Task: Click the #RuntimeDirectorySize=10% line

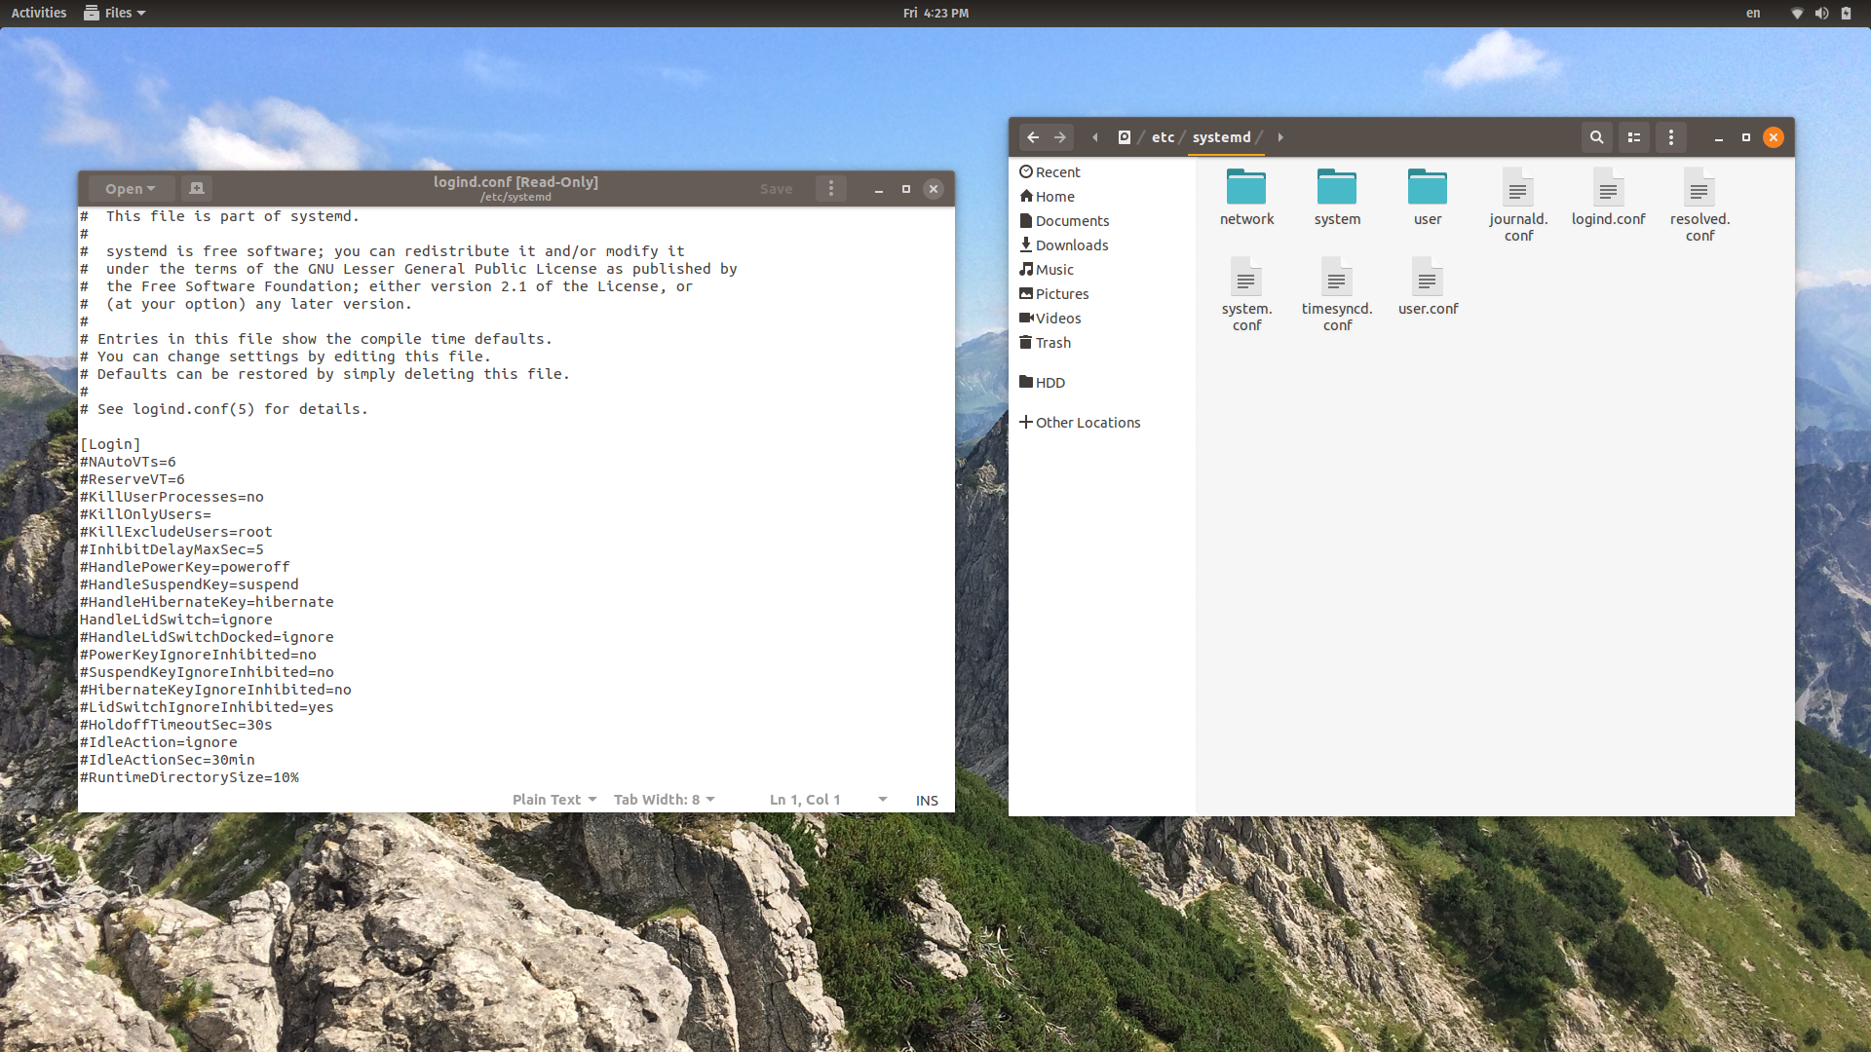Action: coord(189,777)
